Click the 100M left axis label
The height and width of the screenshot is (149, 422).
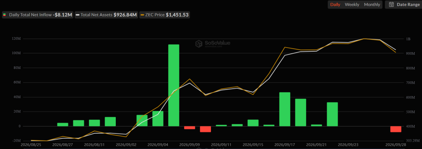(16, 53)
